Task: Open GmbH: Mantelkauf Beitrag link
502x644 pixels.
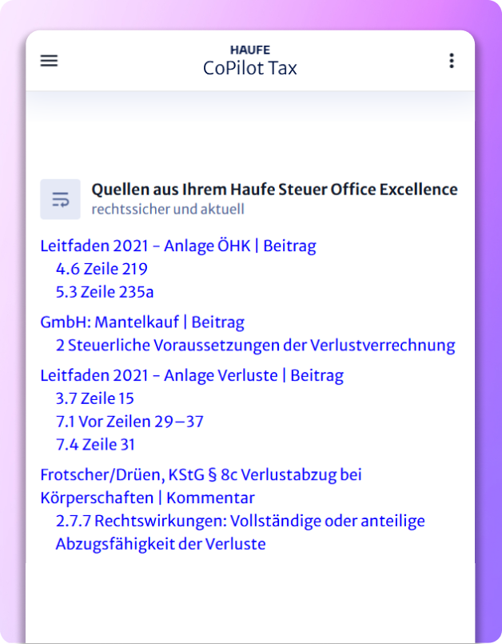Action: (142, 322)
